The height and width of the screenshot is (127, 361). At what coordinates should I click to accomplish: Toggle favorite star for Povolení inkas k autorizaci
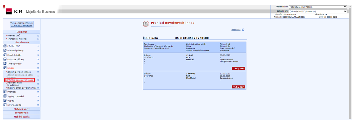[38, 84]
